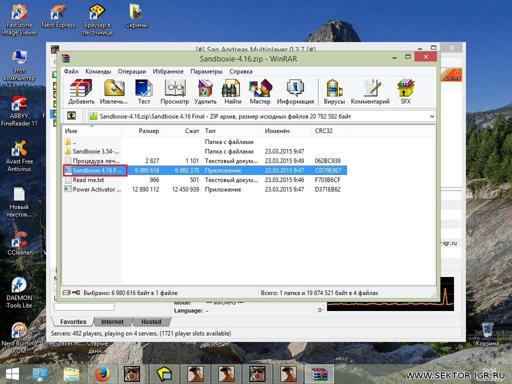Select Nero Burning ROM desktop icon
This screenshot has width=512, height=384.
coord(19,338)
